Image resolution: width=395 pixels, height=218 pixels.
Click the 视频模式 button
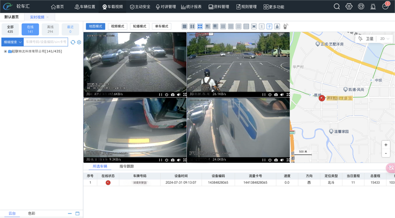117,27
